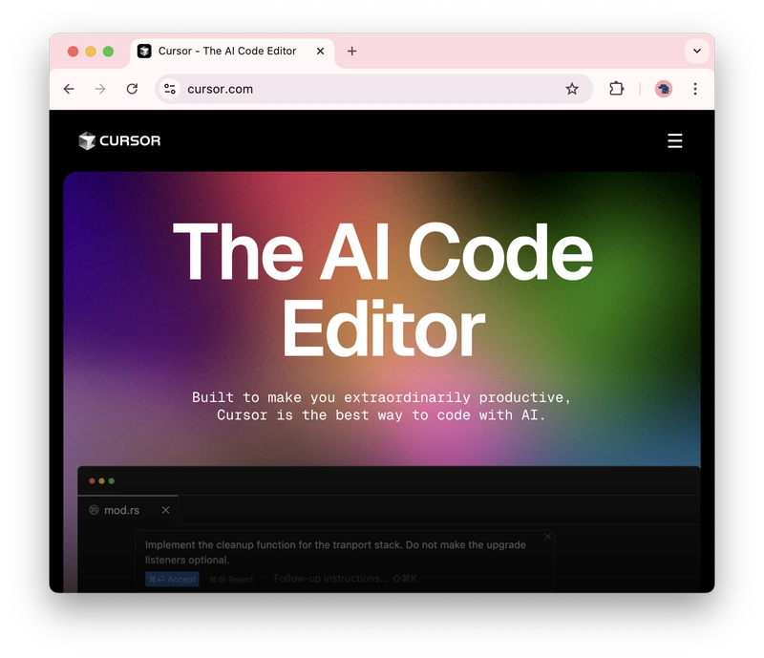The width and height of the screenshot is (764, 658).
Task: Dismiss the cleanup prompt box with its X
Action: tap(547, 537)
